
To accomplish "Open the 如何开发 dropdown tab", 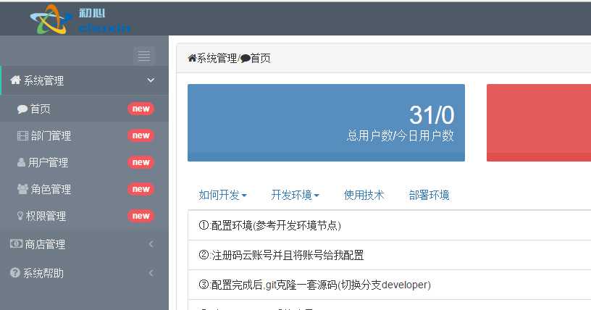I will (x=222, y=195).
